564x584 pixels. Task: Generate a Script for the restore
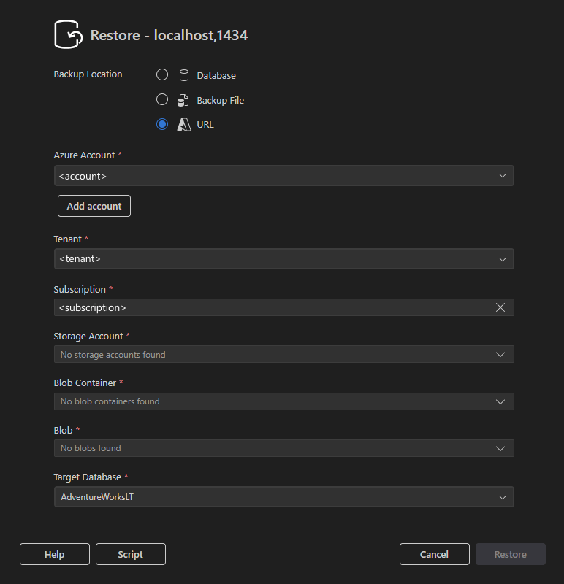coord(130,554)
